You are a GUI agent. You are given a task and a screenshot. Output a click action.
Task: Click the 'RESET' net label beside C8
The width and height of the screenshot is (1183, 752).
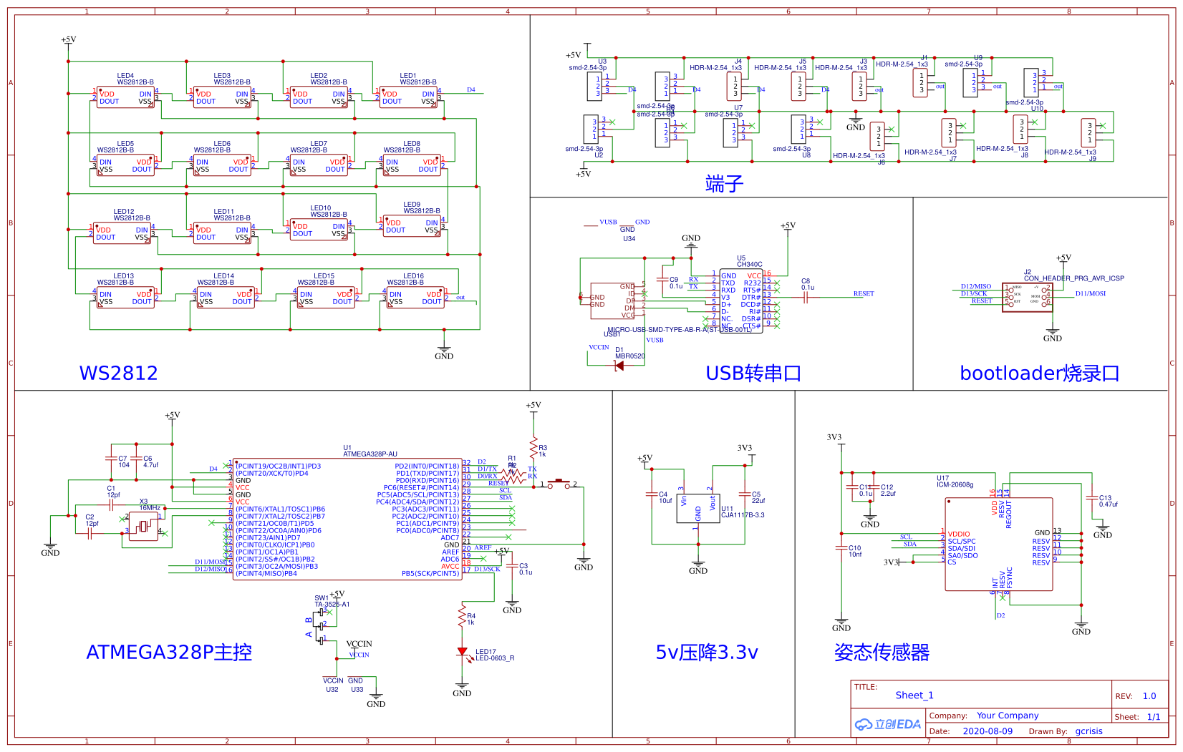coord(864,294)
